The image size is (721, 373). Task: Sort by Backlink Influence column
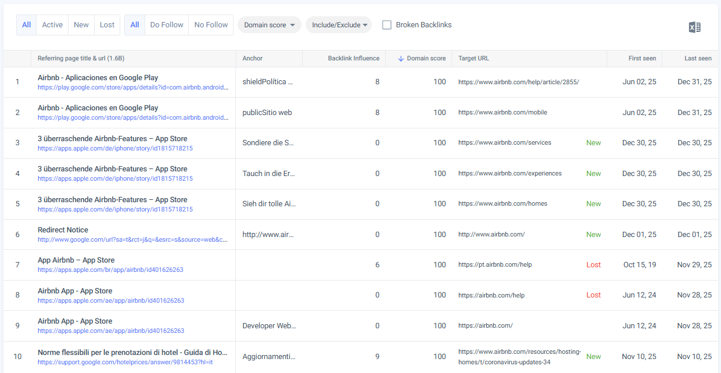[353, 59]
